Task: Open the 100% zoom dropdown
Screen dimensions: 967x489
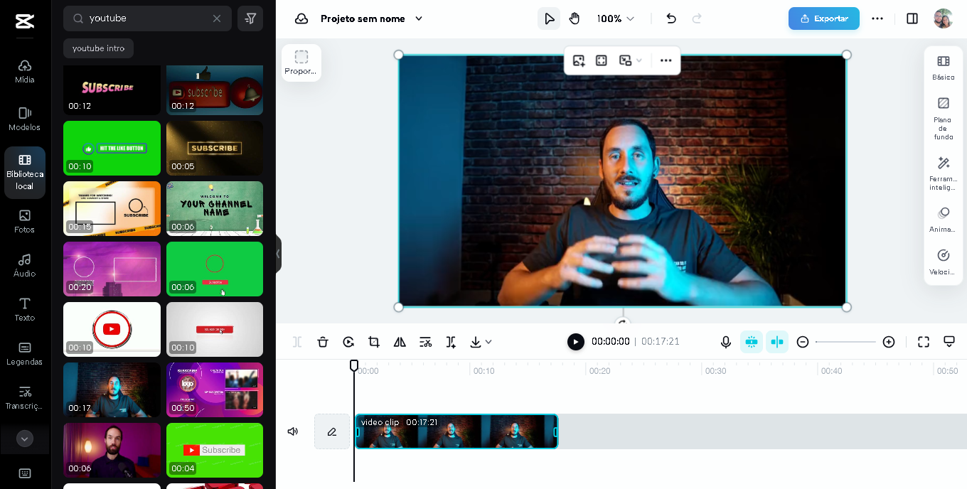Action: click(x=615, y=18)
